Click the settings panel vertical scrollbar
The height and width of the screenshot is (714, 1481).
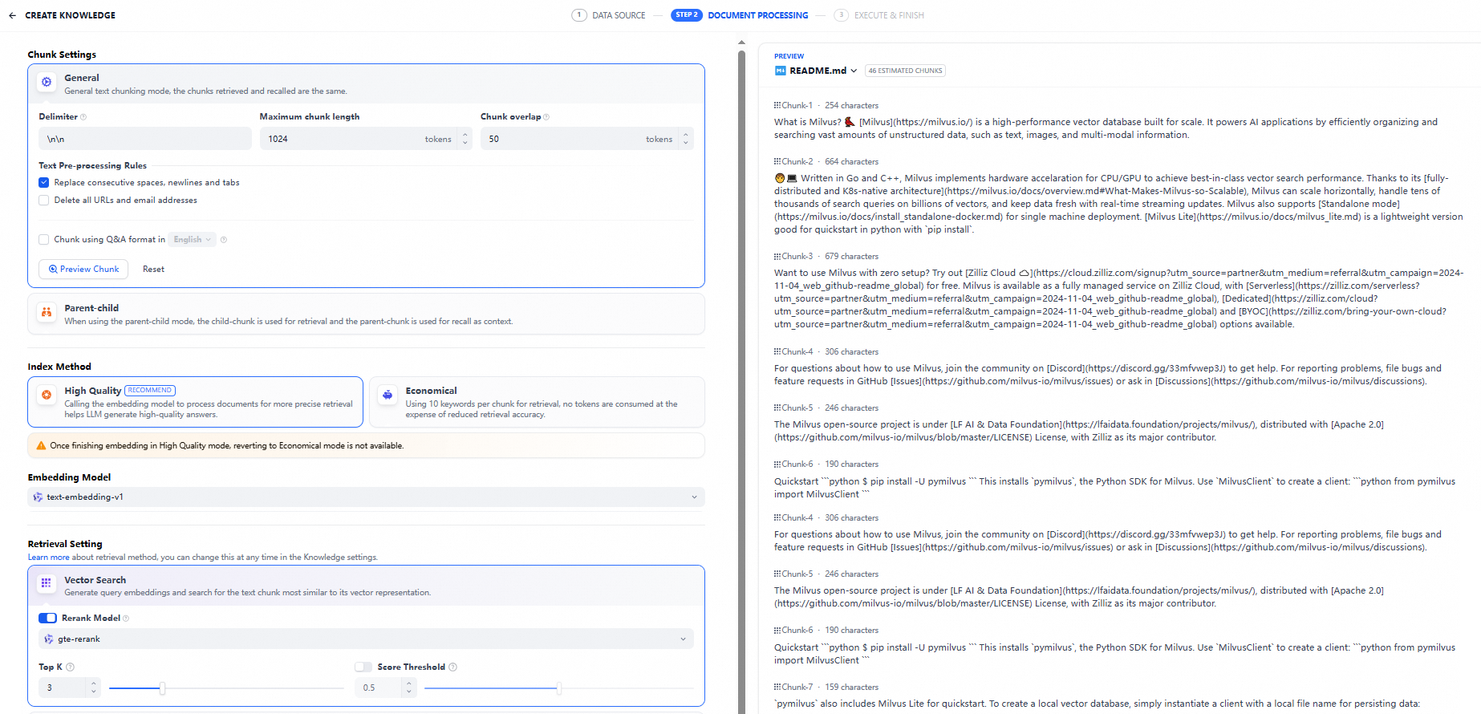[x=741, y=380]
